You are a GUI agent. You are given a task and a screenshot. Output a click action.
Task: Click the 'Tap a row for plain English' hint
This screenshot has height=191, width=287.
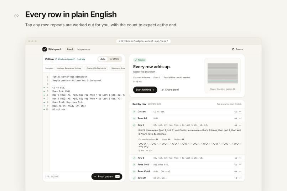[229, 104]
